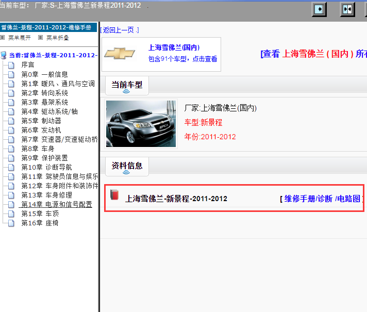The width and height of the screenshot is (367, 312).
Task: Collapse all menus with 菜单折叠
Action: 57,38
